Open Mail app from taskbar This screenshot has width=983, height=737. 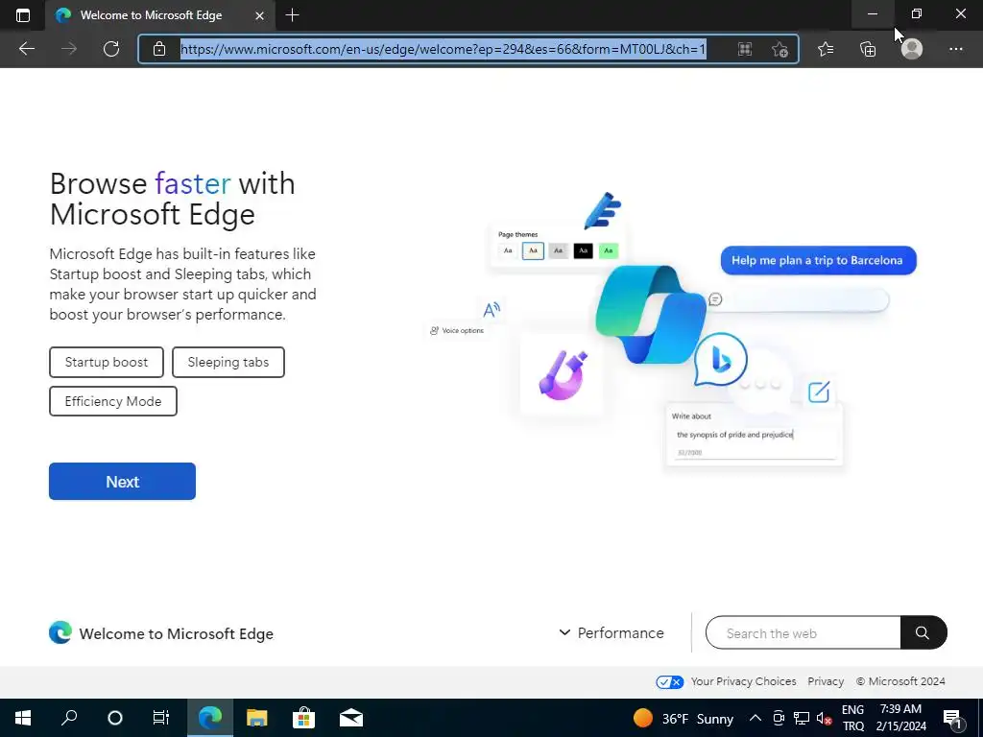tap(351, 718)
